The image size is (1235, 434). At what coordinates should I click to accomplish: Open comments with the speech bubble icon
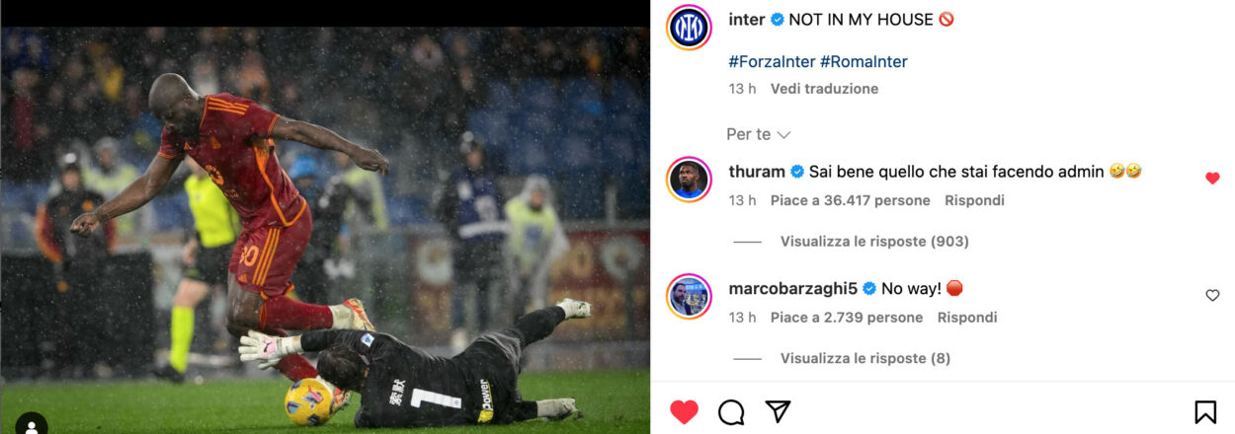click(x=731, y=411)
